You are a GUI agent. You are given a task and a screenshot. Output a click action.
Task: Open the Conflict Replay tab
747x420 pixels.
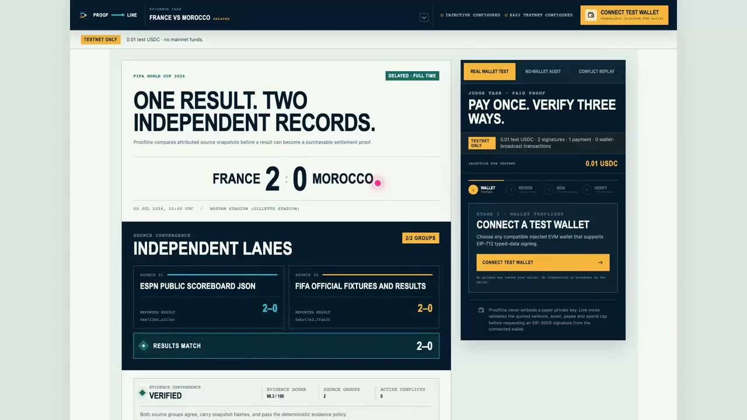tap(596, 71)
